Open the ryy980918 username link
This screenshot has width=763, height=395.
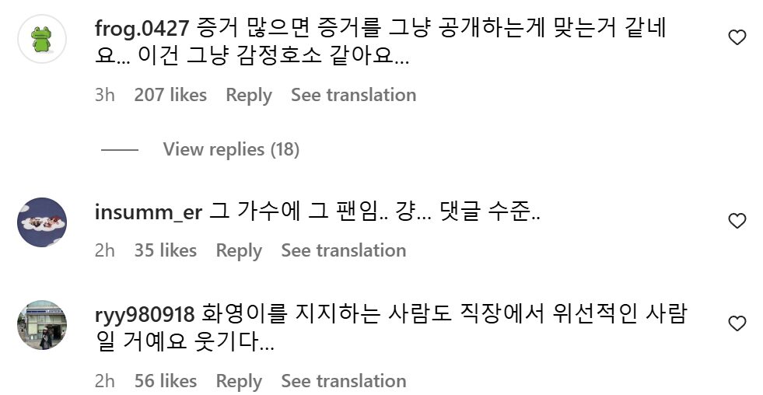[x=145, y=315]
